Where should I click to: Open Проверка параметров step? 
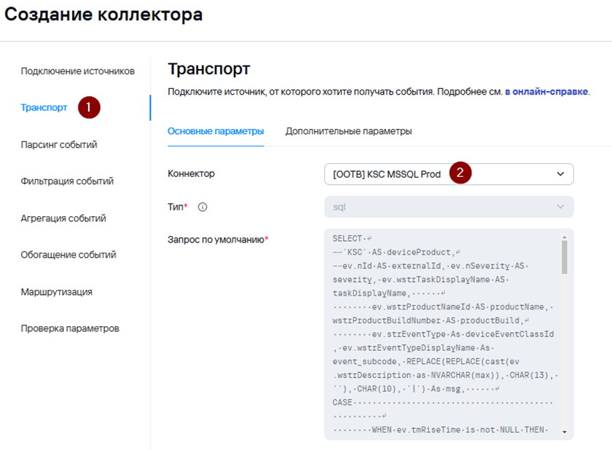point(70,328)
